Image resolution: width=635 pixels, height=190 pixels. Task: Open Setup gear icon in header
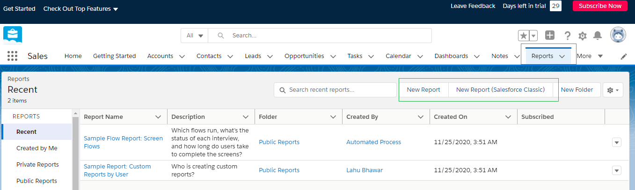point(583,36)
